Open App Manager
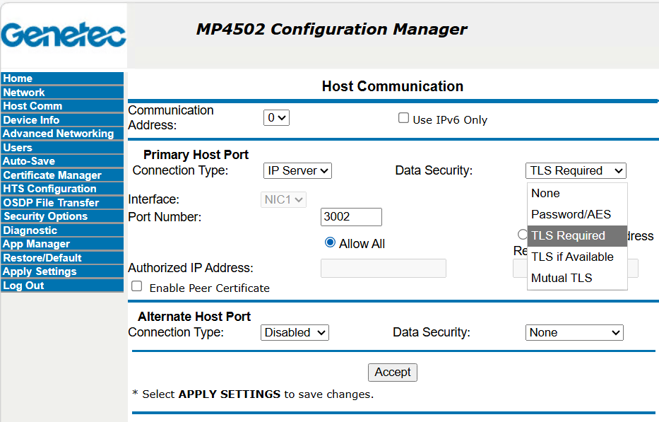Screen dimensions: 659x422 (62, 244)
